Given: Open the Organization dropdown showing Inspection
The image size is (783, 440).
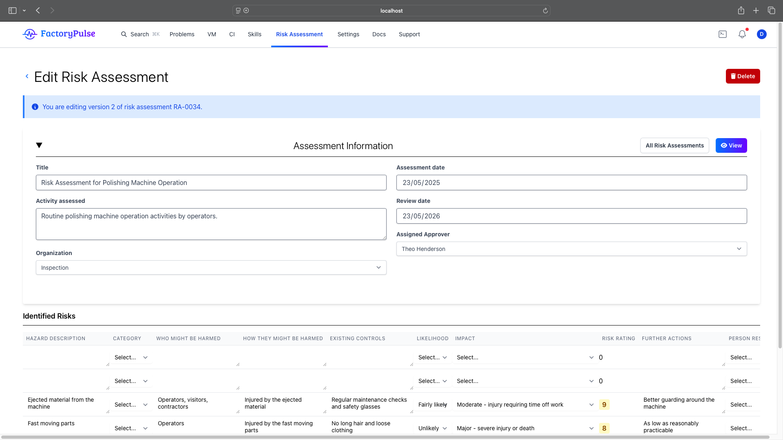Looking at the screenshot, I should point(211,268).
